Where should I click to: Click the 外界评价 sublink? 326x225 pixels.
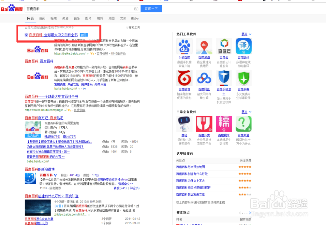(100, 84)
